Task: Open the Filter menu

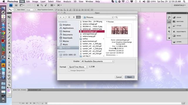Action: coord(58,1)
